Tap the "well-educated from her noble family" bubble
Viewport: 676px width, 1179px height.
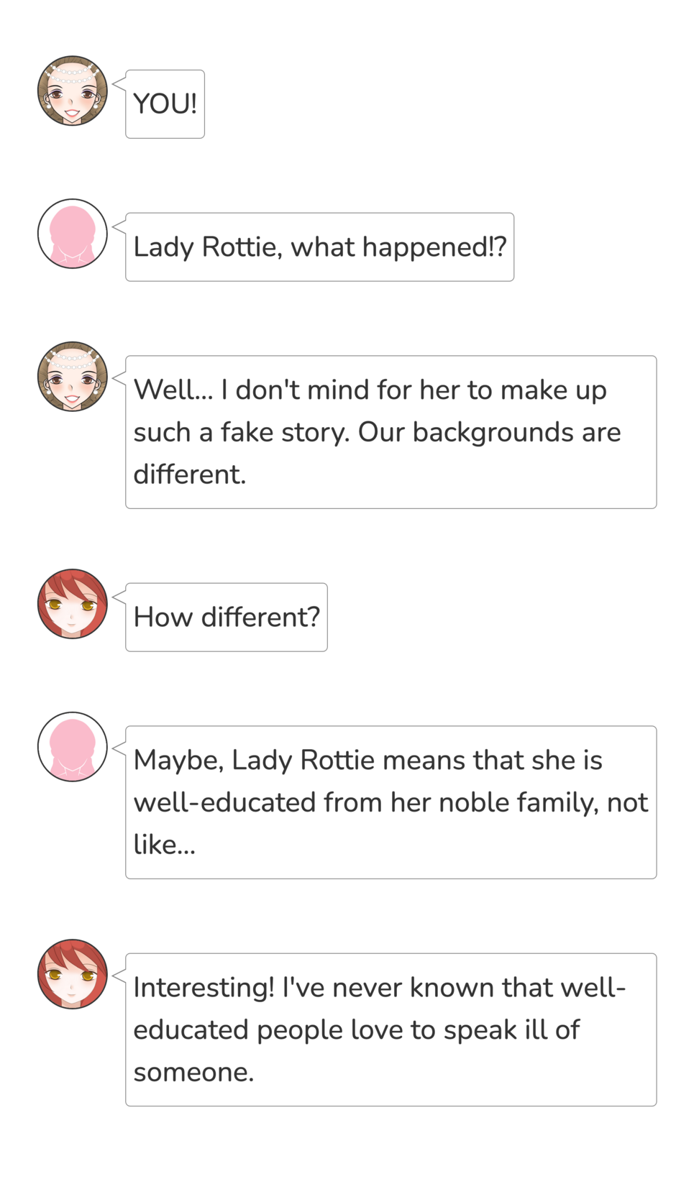point(390,802)
